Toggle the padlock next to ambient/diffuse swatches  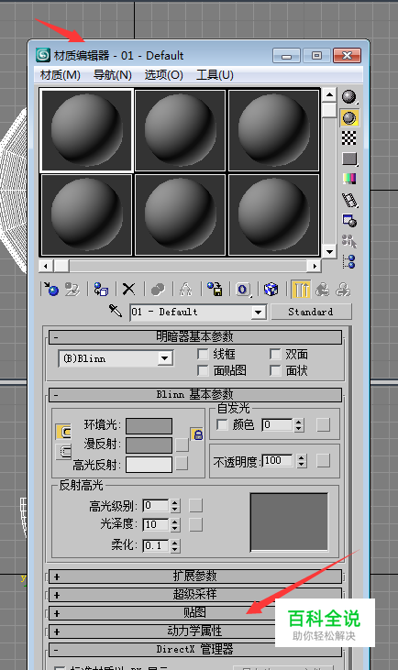click(197, 434)
